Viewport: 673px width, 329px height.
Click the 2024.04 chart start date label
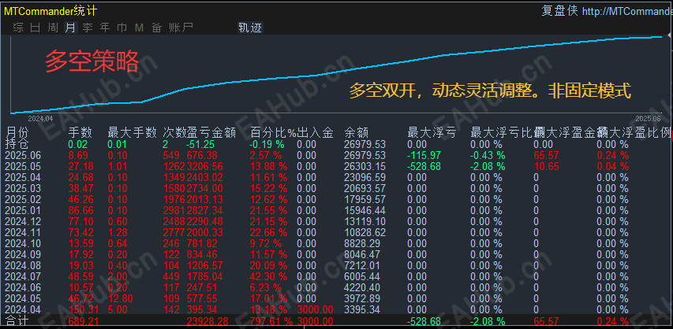[40, 118]
